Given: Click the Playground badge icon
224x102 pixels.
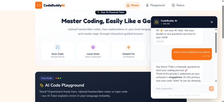Looking at the screenshot, I should (147, 5).
